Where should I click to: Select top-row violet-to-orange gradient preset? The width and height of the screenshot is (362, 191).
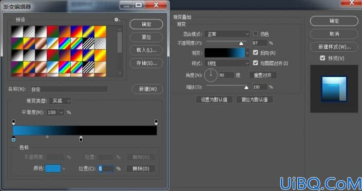pyautogui.click(x=65, y=32)
